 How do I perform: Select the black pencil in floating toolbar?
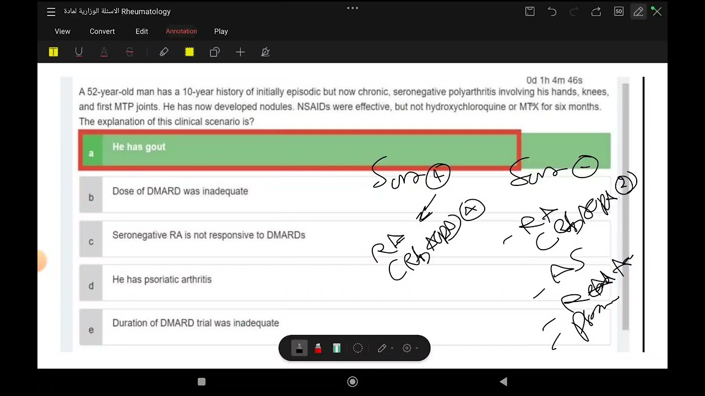tap(299, 348)
